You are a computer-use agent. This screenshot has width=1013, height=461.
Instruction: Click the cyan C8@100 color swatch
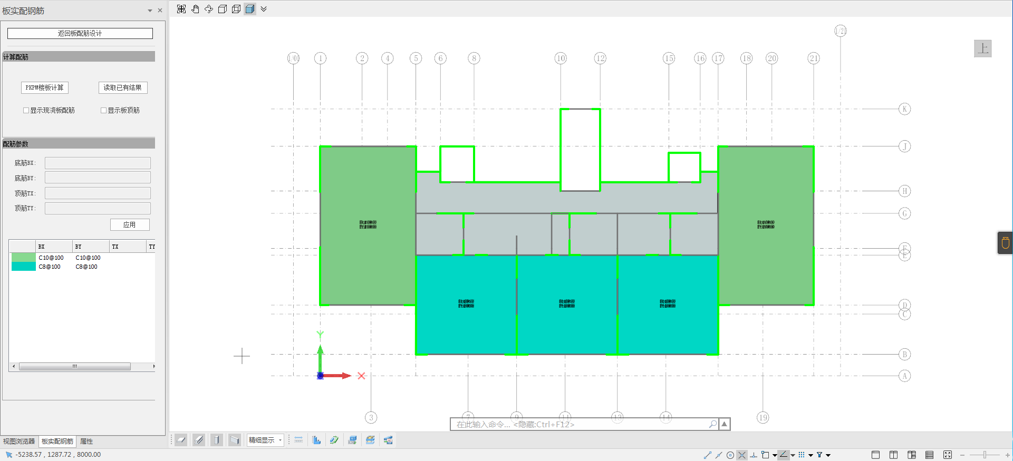pos(23,267)
